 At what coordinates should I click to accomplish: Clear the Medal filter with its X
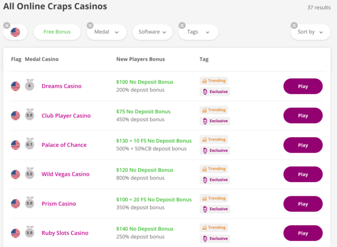(x=90, y=25)
